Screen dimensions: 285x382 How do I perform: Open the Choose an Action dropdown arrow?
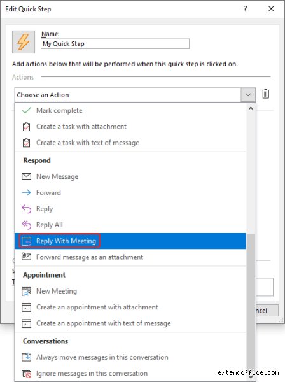click(248, 94)
